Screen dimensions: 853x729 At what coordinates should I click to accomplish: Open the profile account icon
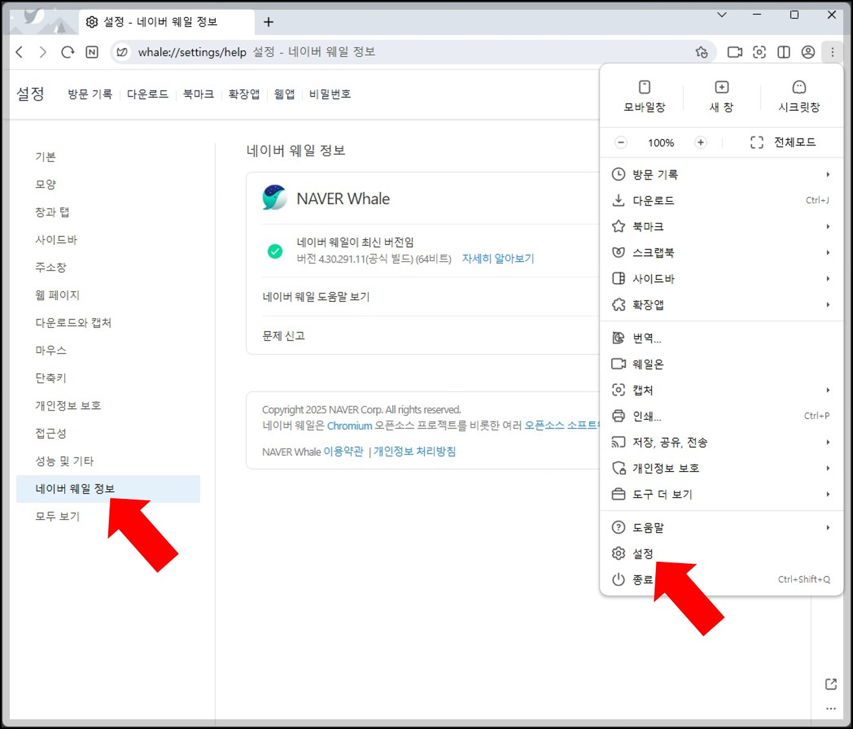(808, 52)
